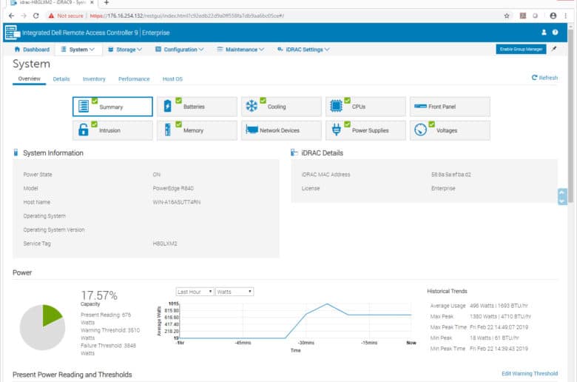
Task: Open the Cooling snowflake icon
Action: tap(252, 106)
